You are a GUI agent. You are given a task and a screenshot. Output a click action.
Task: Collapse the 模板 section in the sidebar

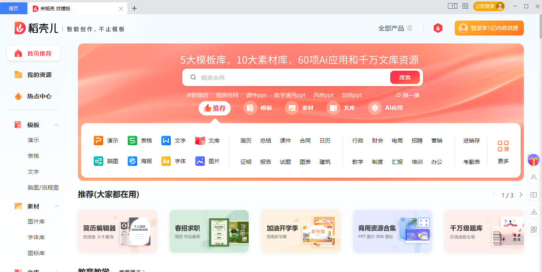pos(57,125)
